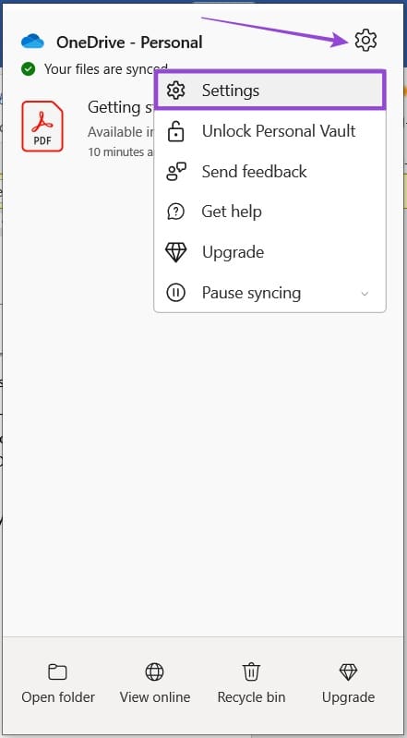Choose Unlock Personal Vault menu entry

click(270, 131)
